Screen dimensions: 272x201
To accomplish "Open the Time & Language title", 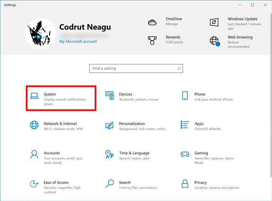I will [x=134, y=153].
